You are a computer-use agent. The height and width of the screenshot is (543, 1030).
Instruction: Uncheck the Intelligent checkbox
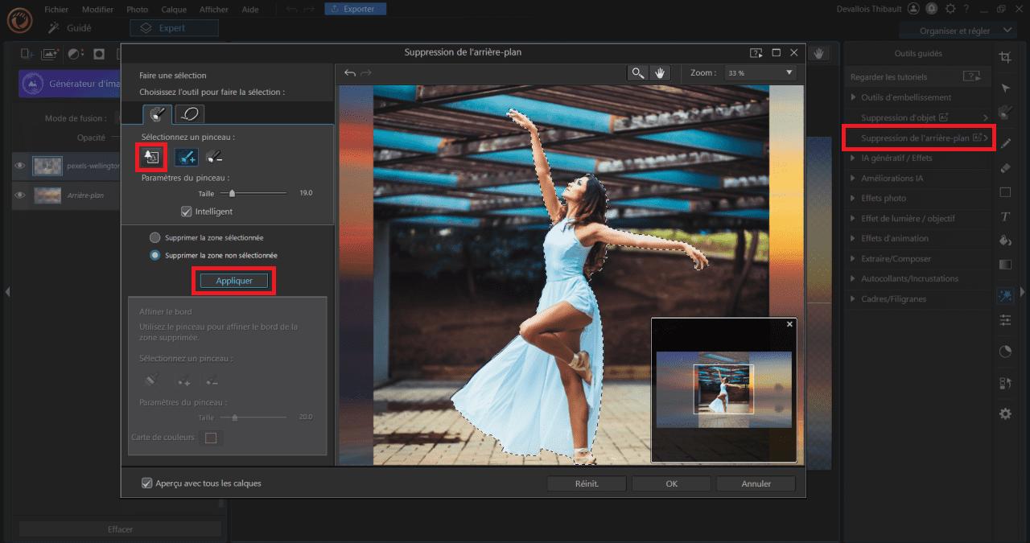pyautogui.click(x=187, y=212)
